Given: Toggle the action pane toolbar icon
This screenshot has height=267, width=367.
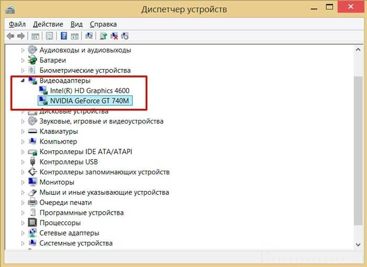Looking at the screenshot, I should click(74, 36).
